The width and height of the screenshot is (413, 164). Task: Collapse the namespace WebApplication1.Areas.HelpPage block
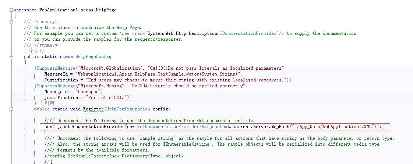click(x=11, y=10)
